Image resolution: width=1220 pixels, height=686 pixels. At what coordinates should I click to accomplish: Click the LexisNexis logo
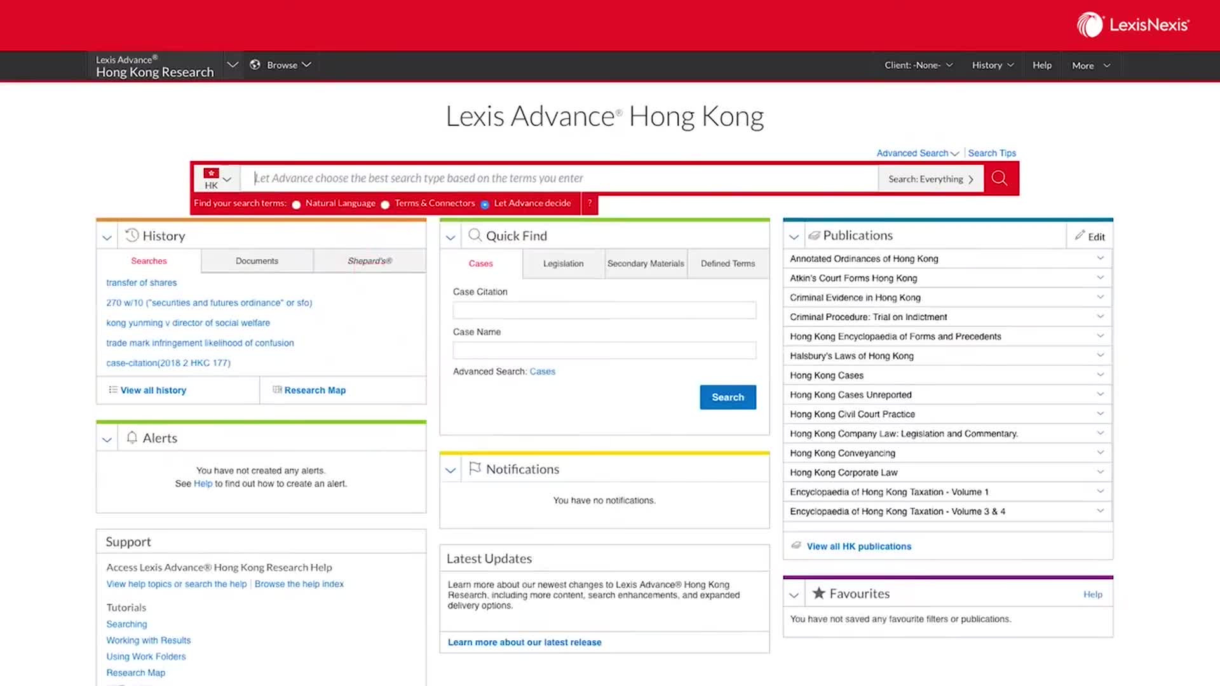click(1133, 25)
